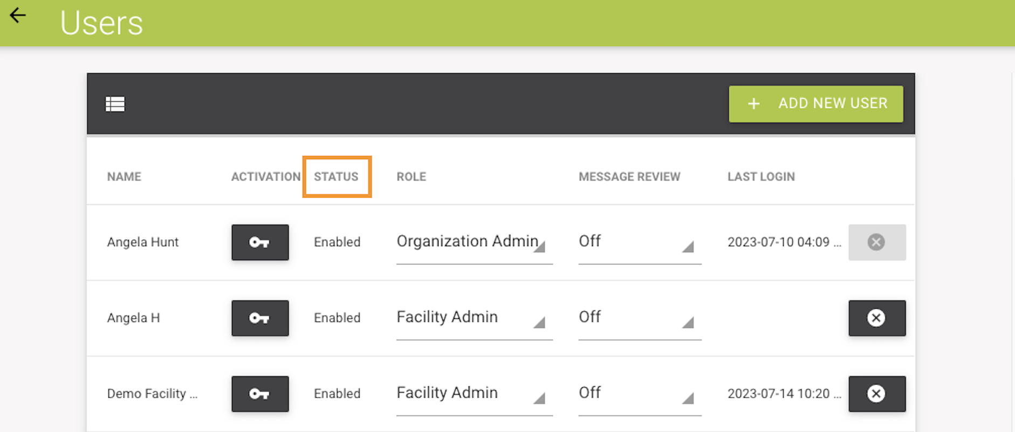This screenshot has width=1015, height=432.
Task: Sort by Status column header
Action: (x=336, y=177)
